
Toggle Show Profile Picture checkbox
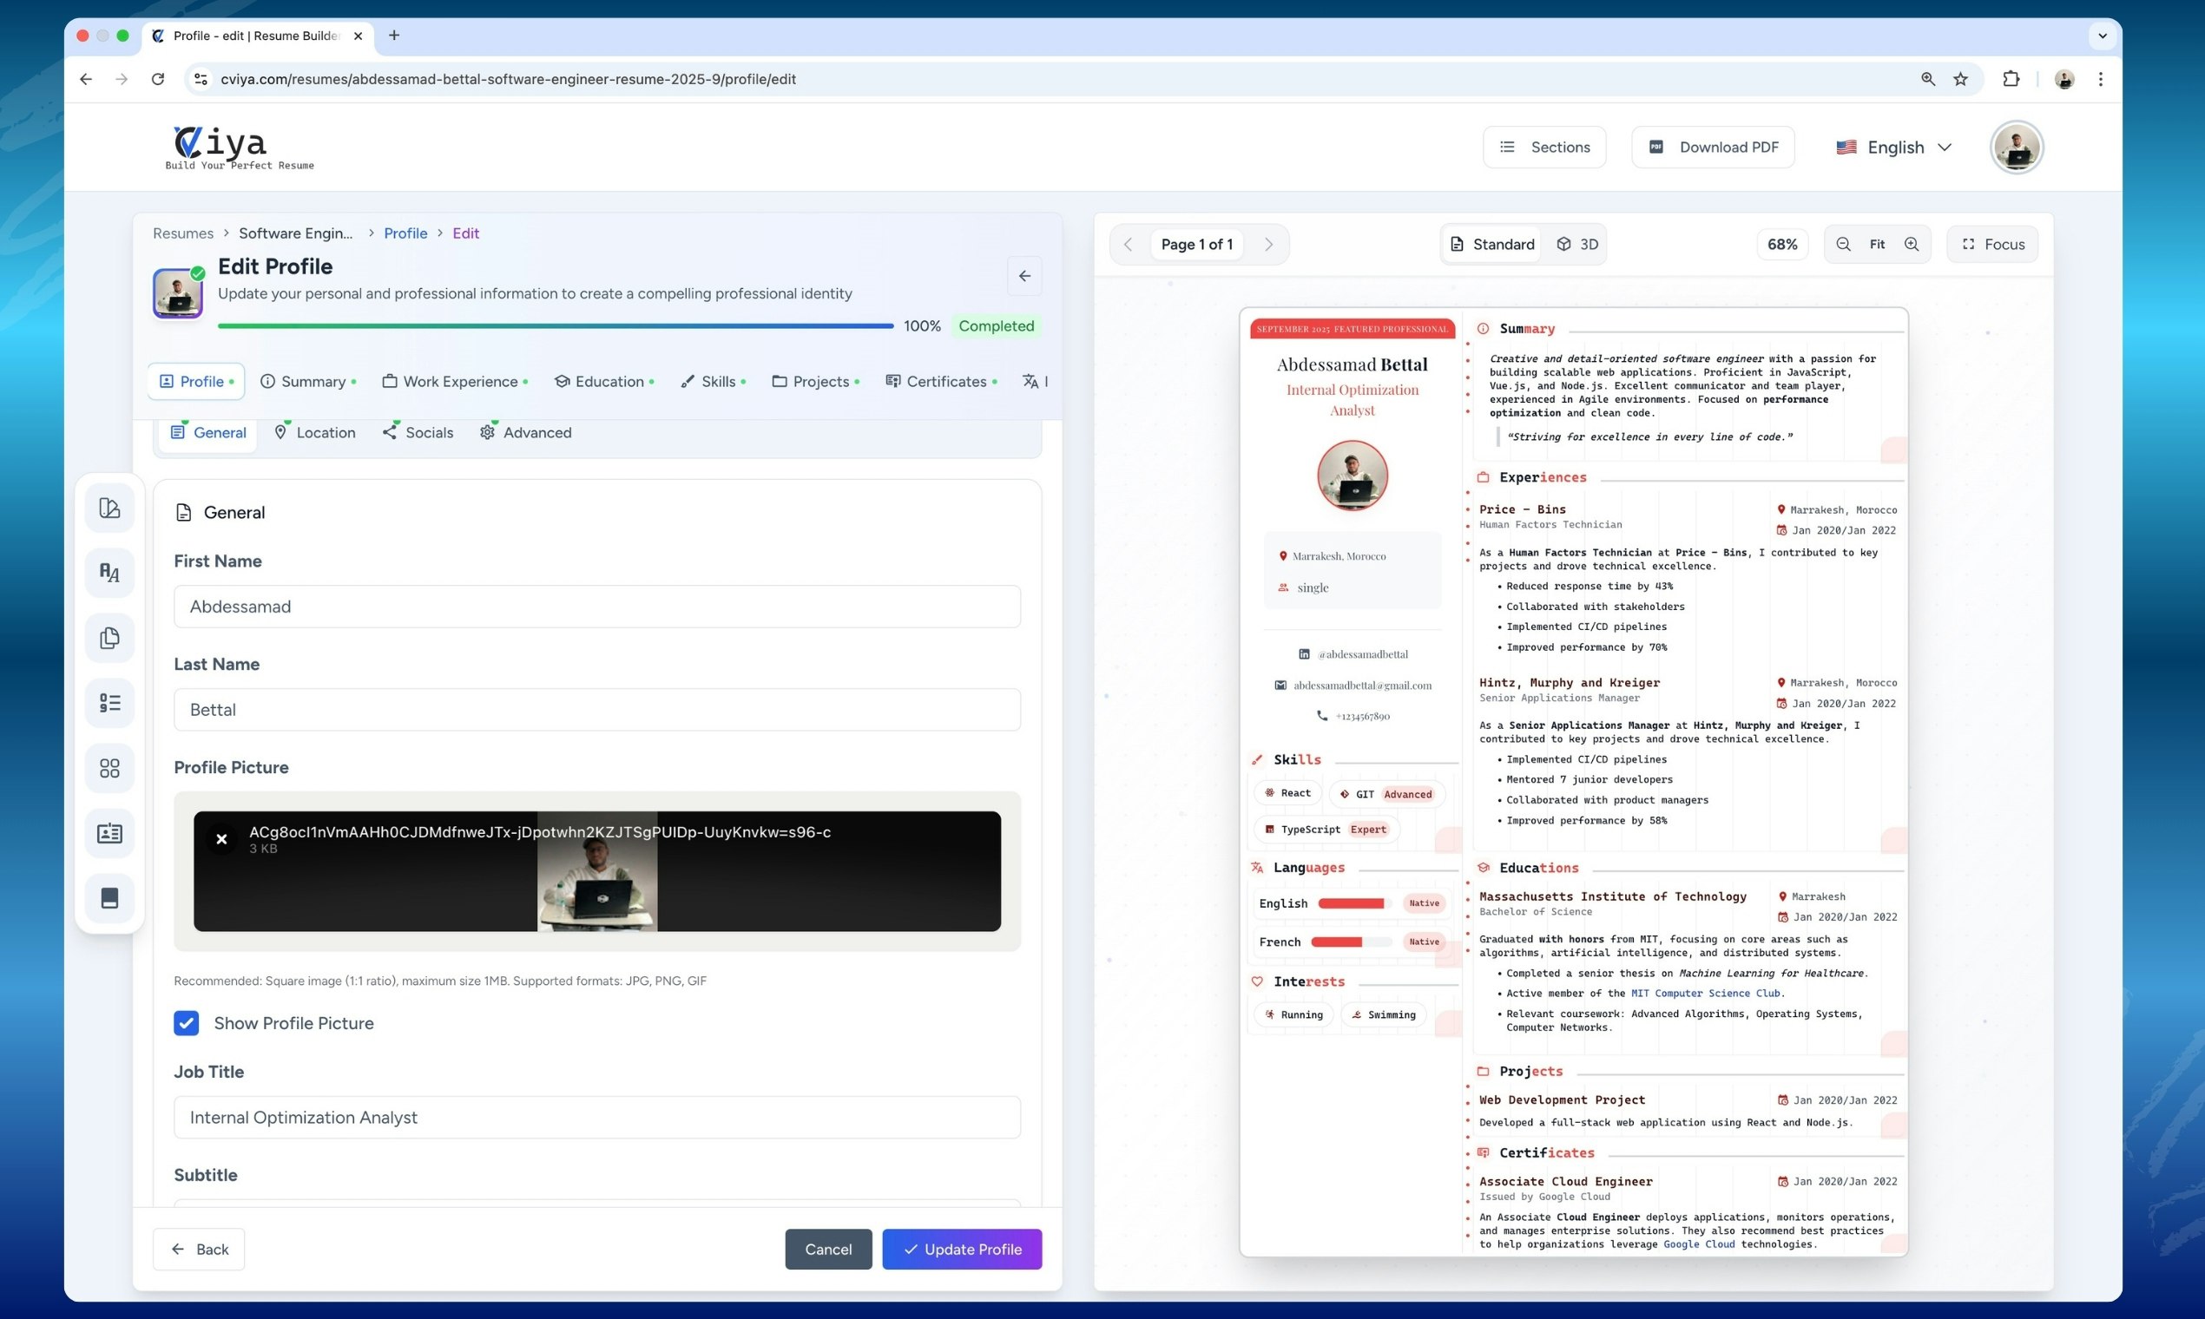[187, 1023]
